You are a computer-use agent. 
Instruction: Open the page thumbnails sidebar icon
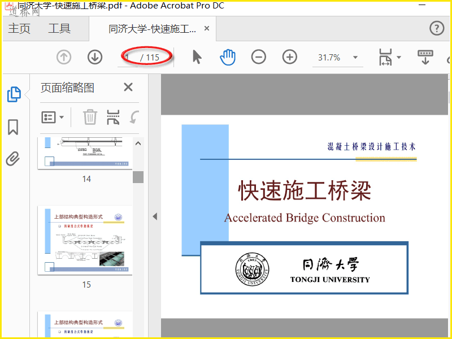tap(14, 94)
